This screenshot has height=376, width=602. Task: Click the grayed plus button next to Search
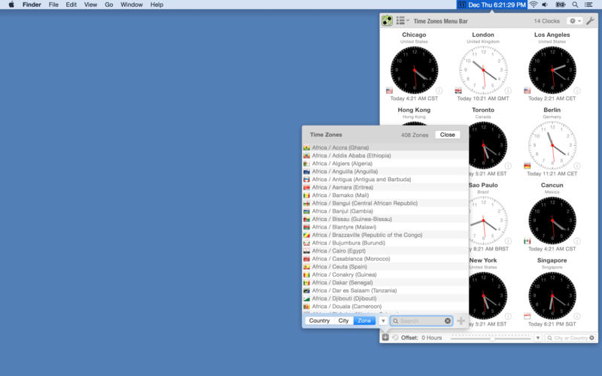(x=461, y=321)
